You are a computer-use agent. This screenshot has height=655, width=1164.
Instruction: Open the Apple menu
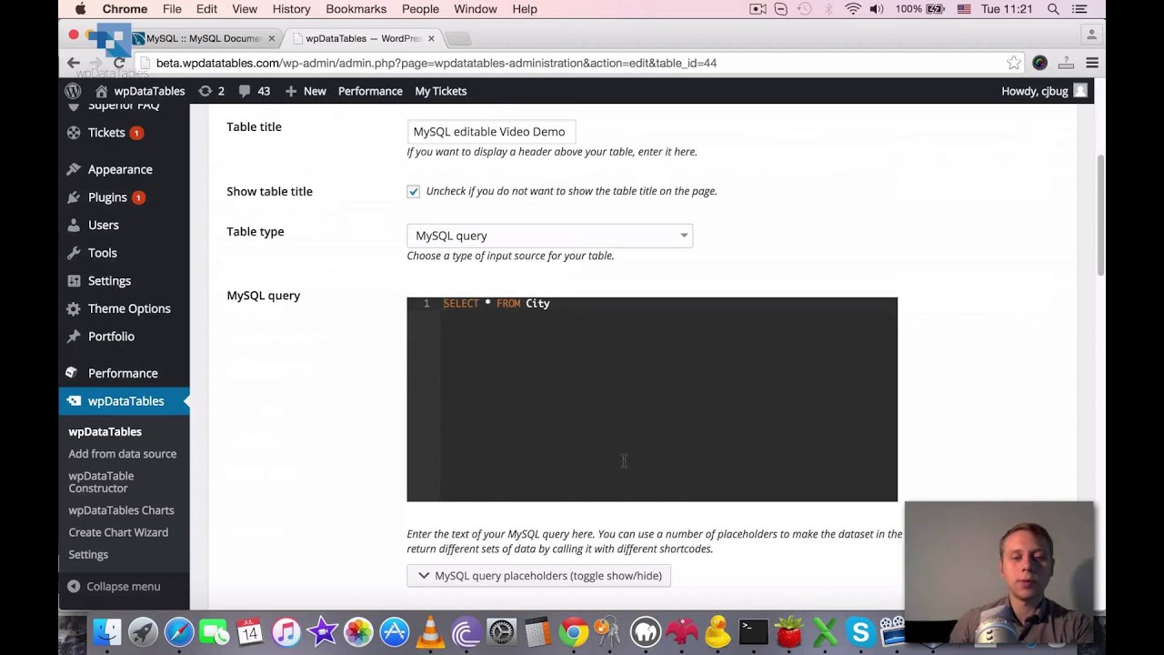click(x=80, y=9)
